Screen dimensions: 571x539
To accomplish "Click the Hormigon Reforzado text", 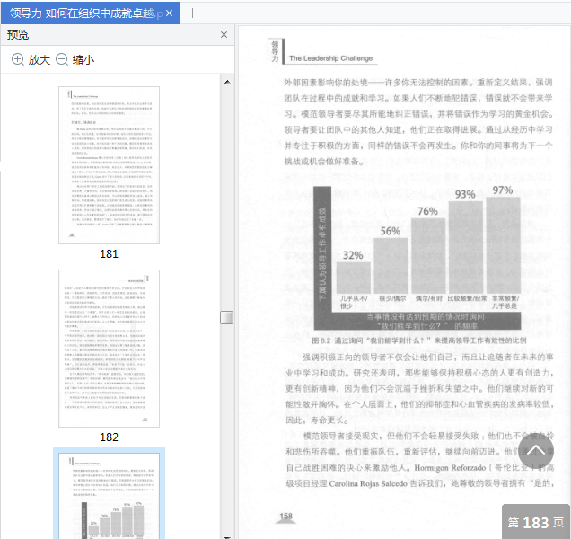I will coord(450,467).
